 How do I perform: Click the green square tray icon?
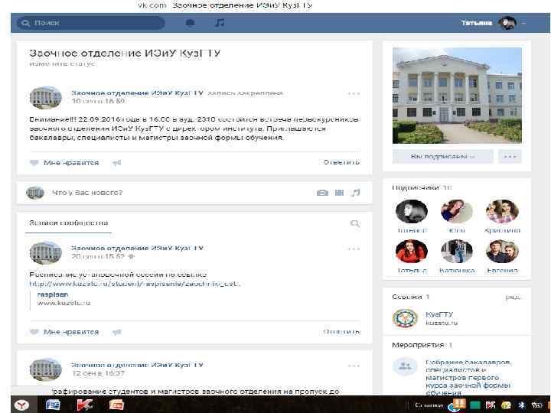(474, 405)
